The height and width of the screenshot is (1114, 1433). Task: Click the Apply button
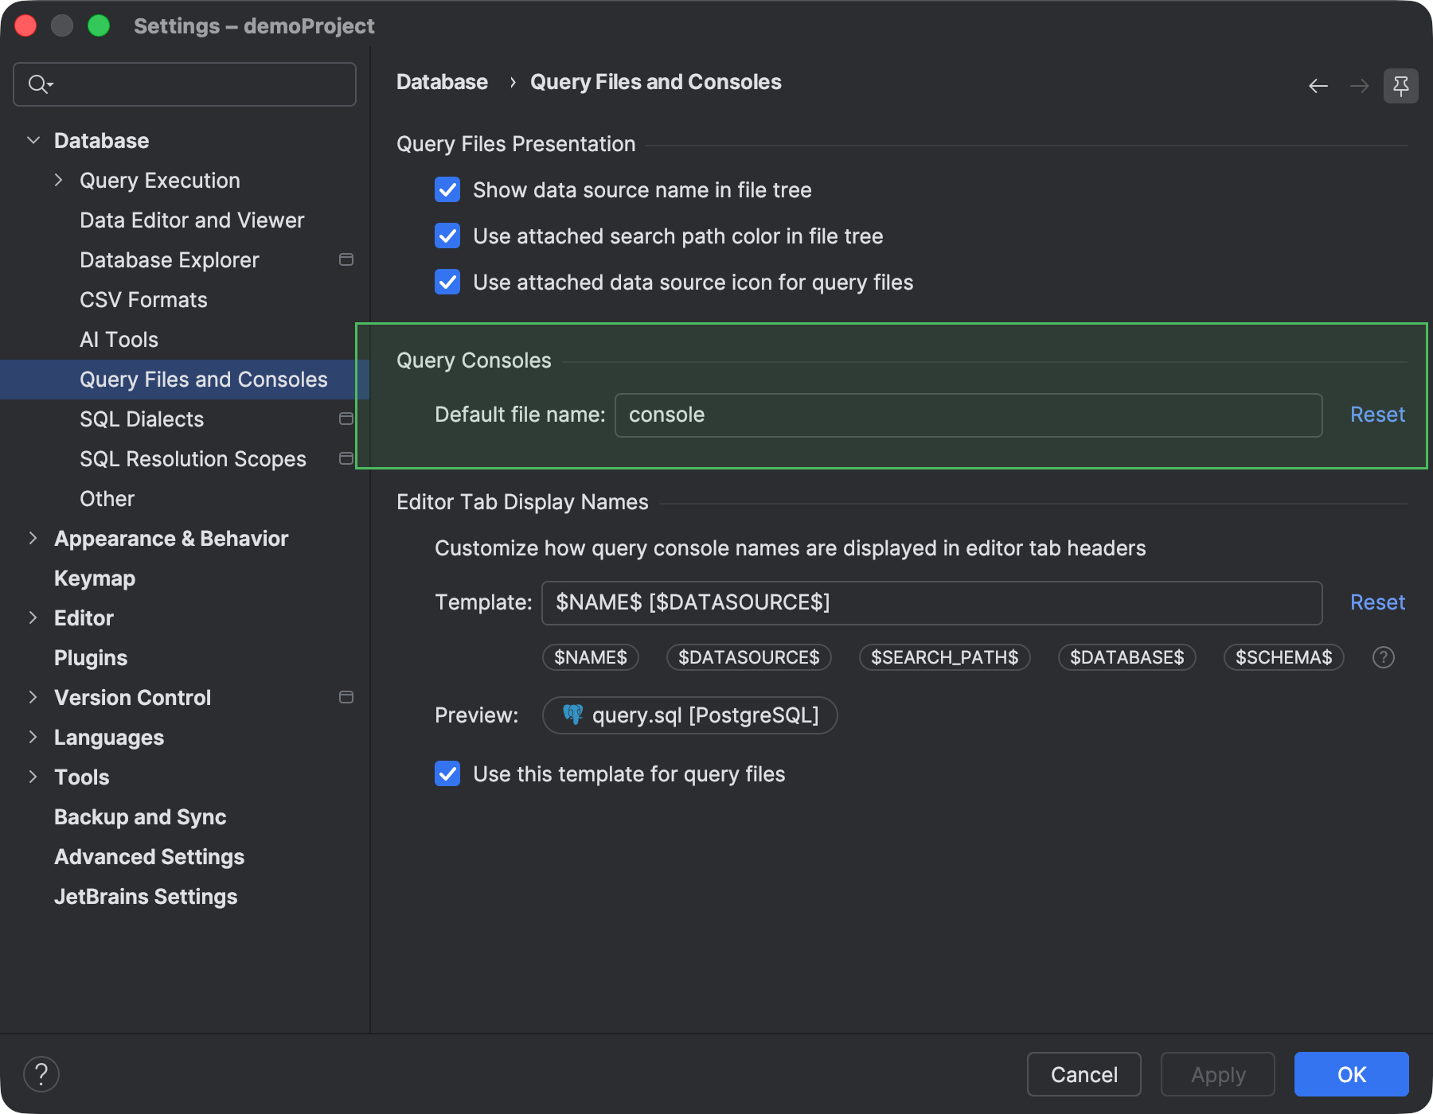click(1218, 1074)
